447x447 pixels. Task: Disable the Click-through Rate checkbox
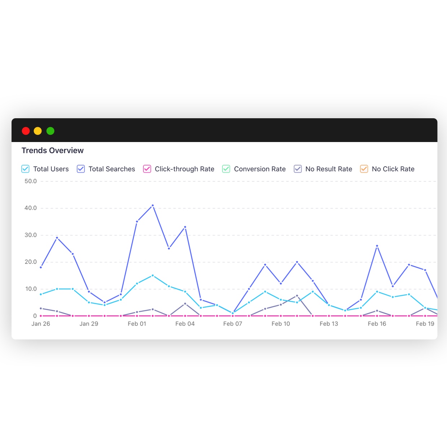coord(147,169)
